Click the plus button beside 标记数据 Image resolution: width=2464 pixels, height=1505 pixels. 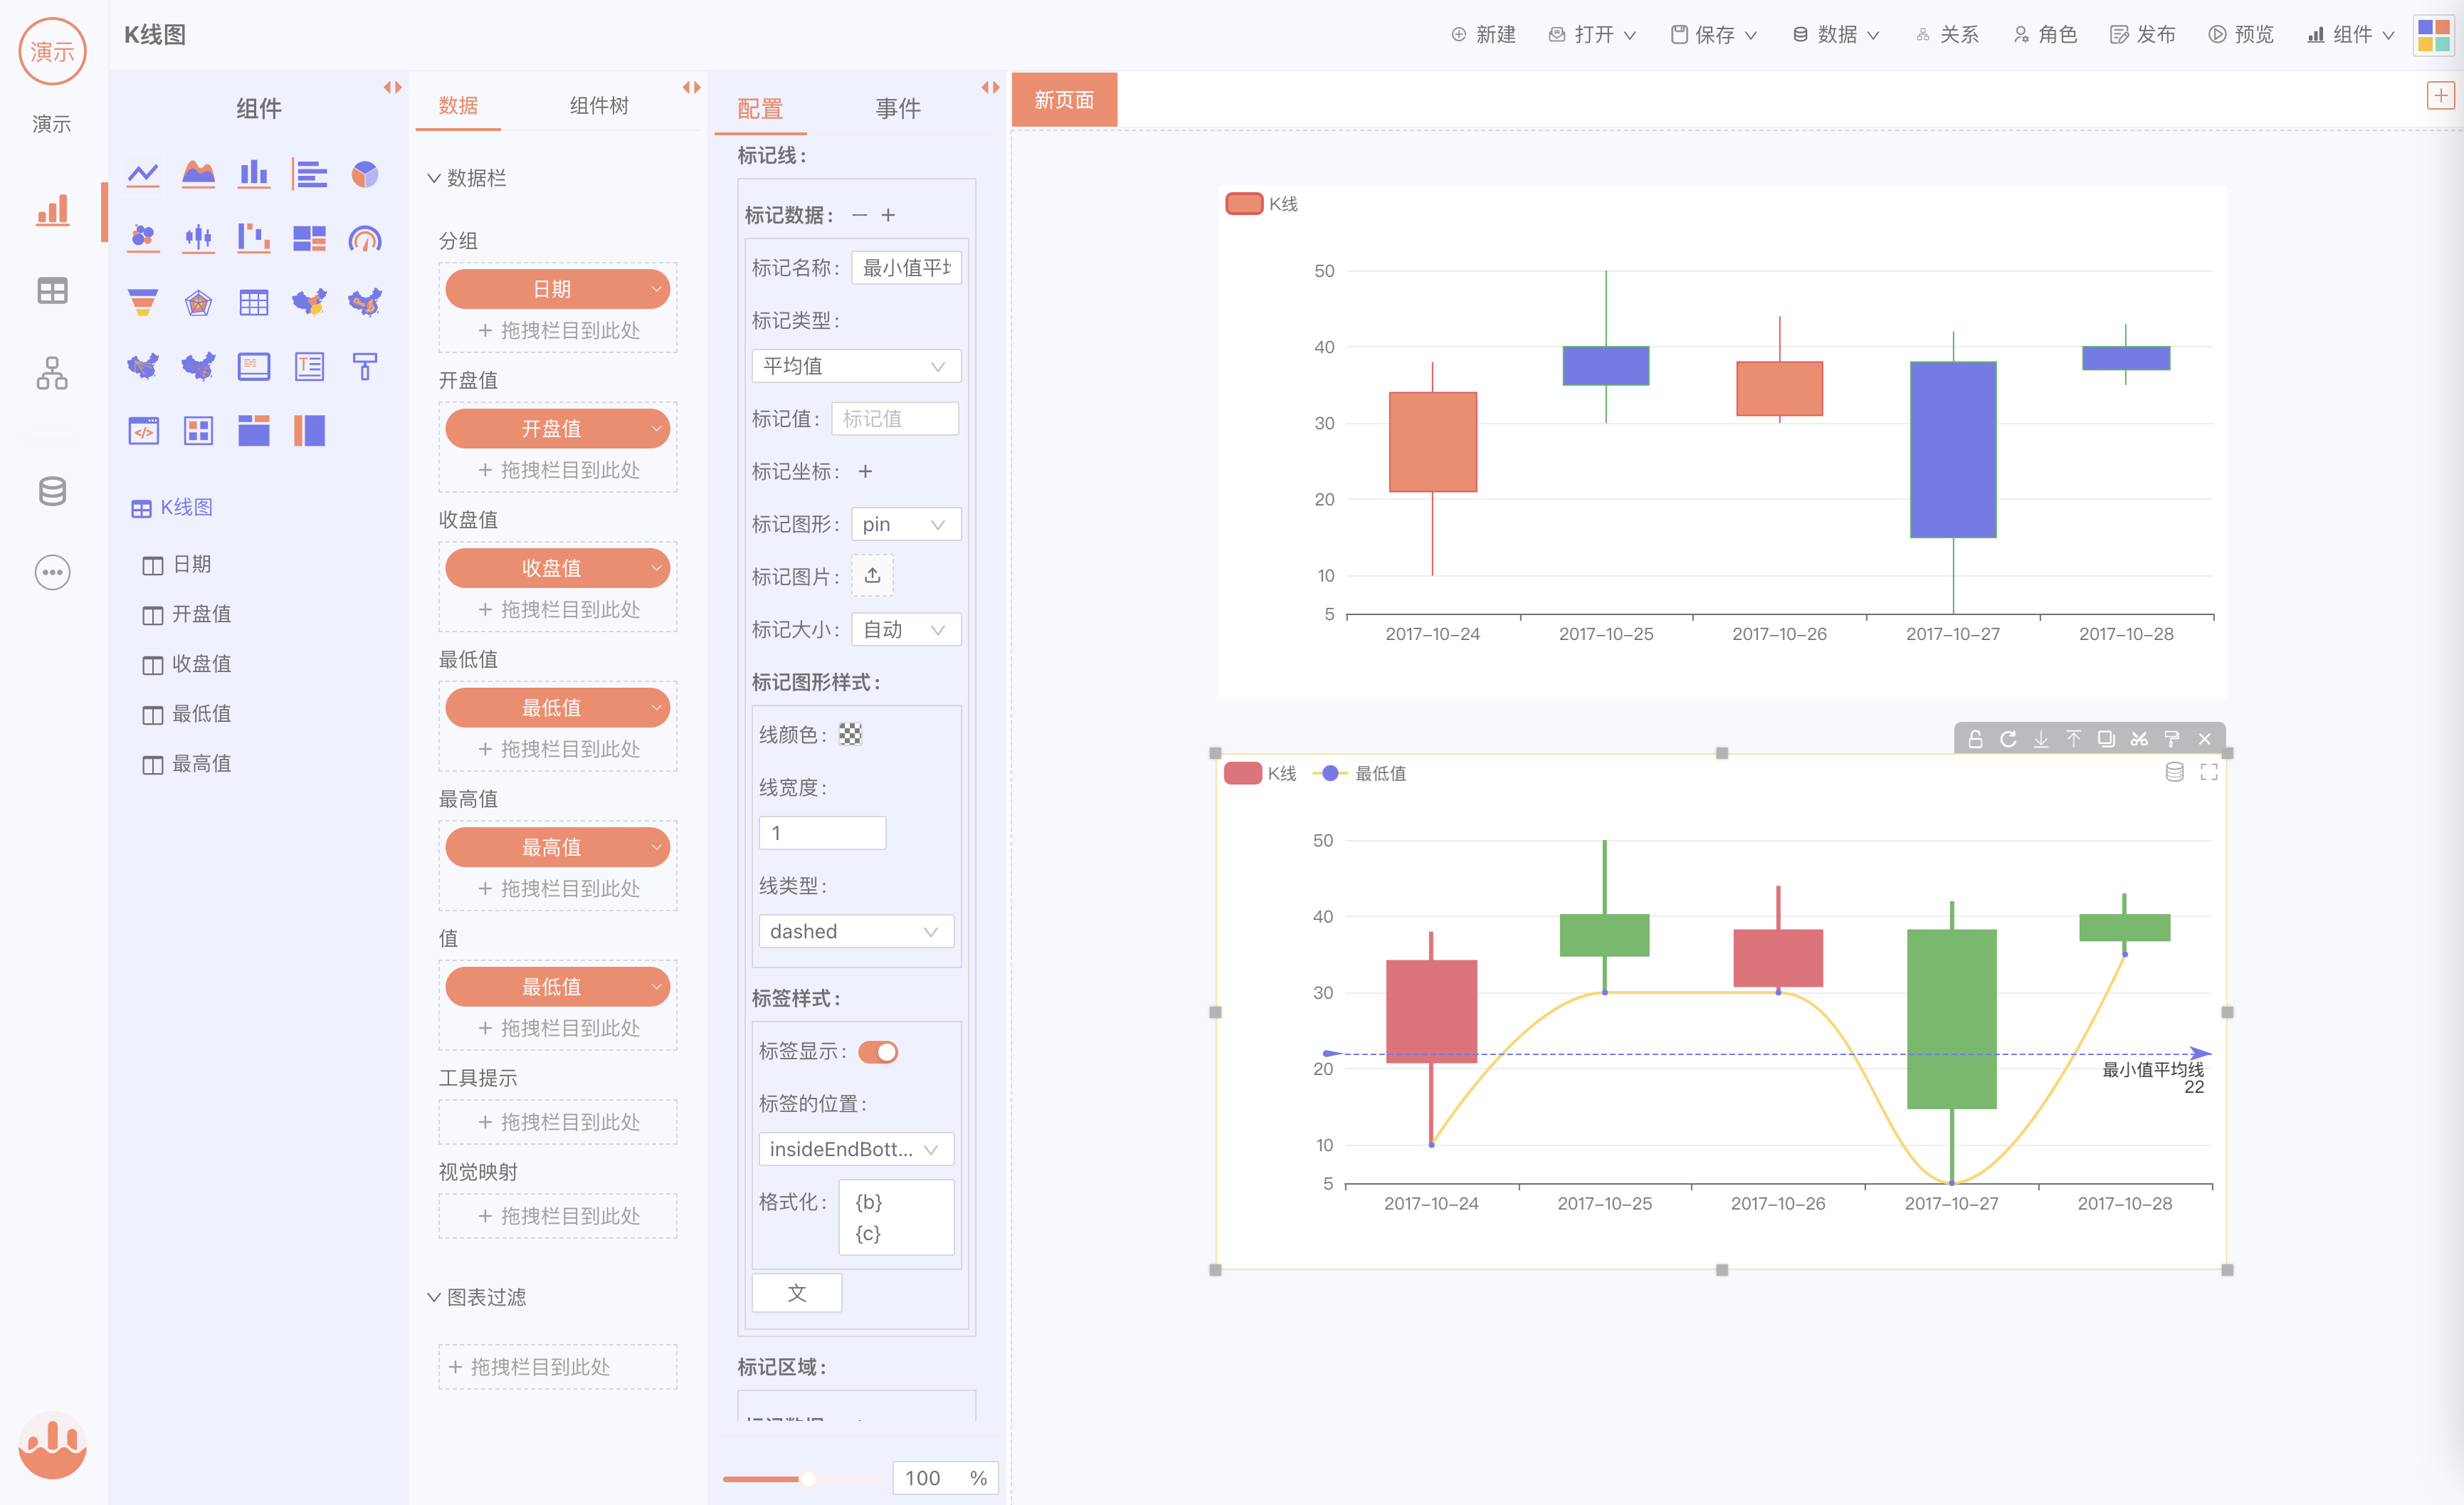point(888,215)
